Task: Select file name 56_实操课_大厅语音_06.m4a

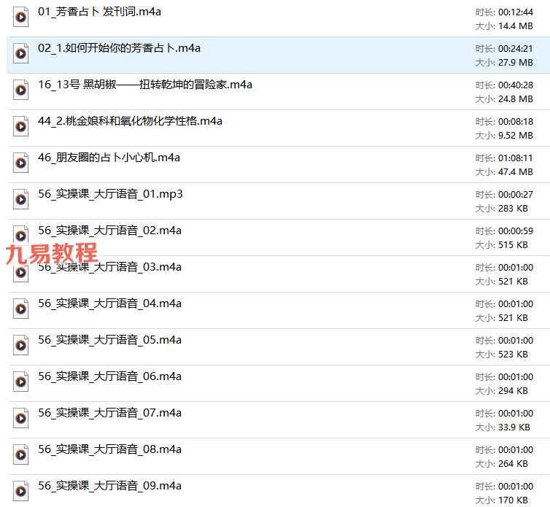Action: [109, 377]
